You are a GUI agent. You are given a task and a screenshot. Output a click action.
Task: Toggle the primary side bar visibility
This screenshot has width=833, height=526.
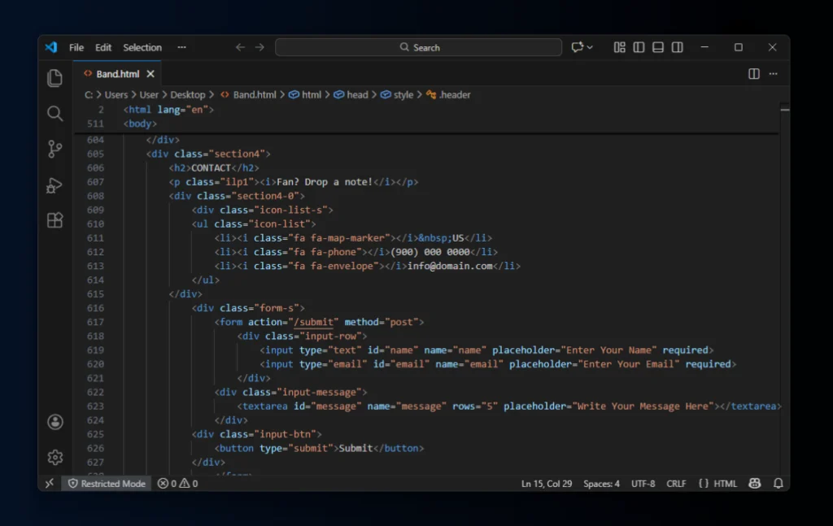pos(639,47)
